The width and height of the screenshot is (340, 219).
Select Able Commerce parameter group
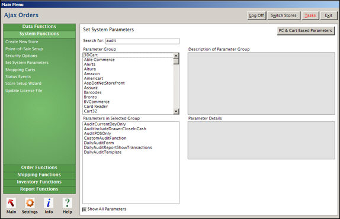128,60
